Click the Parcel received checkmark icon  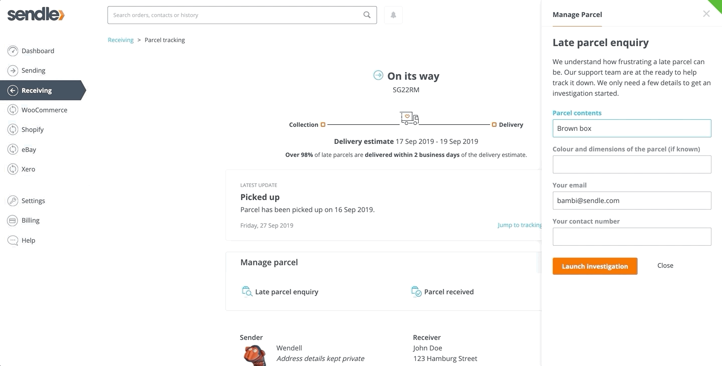[416, 292]
